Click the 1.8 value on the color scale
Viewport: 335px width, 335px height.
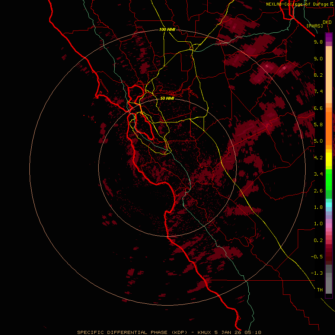click(x=318, y=207)
